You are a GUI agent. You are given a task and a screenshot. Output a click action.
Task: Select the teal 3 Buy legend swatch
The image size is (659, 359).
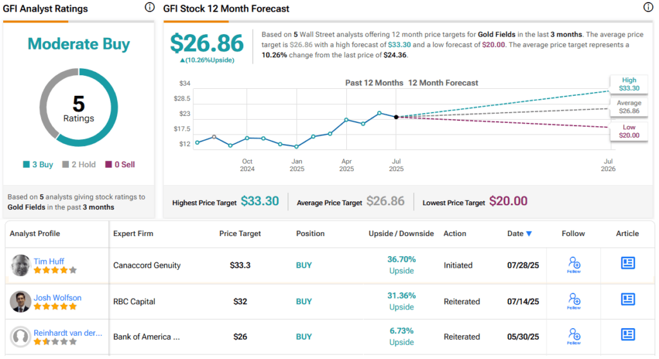point(26,164)
